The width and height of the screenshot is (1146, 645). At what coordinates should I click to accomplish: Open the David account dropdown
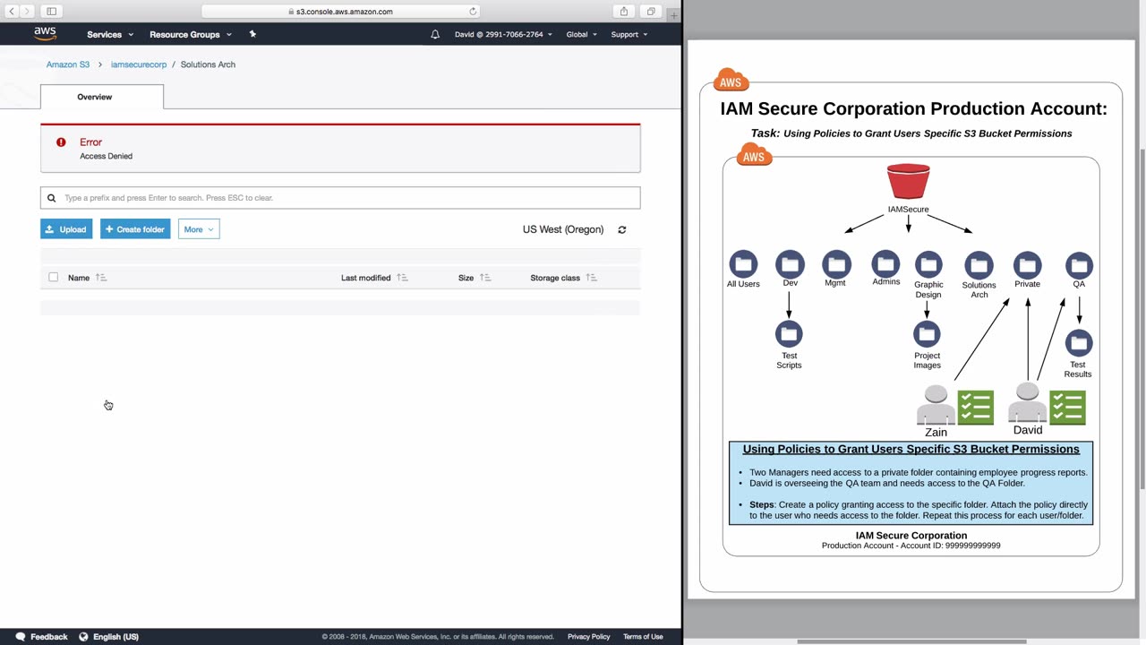point(503,34)
